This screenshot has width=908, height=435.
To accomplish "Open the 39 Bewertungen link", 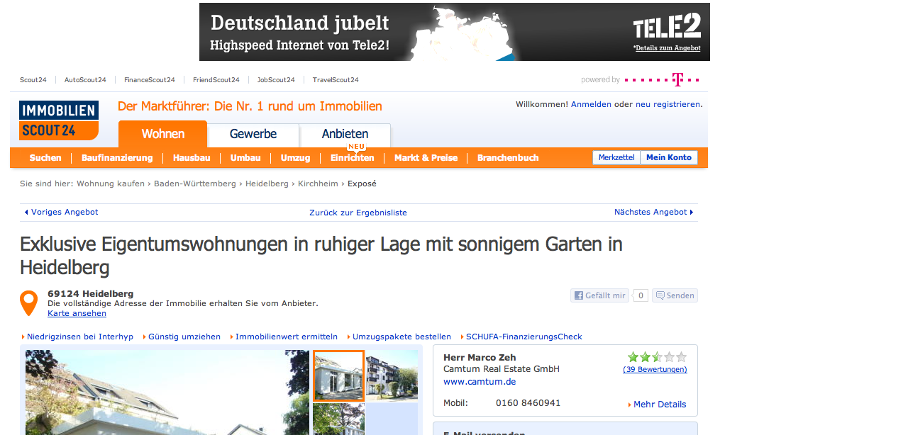I will coord(655,369).
